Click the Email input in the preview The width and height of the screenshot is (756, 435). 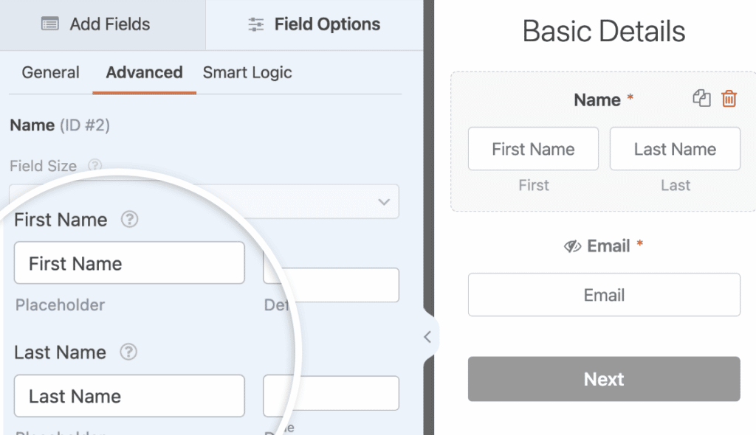click(x=603, y=294)
